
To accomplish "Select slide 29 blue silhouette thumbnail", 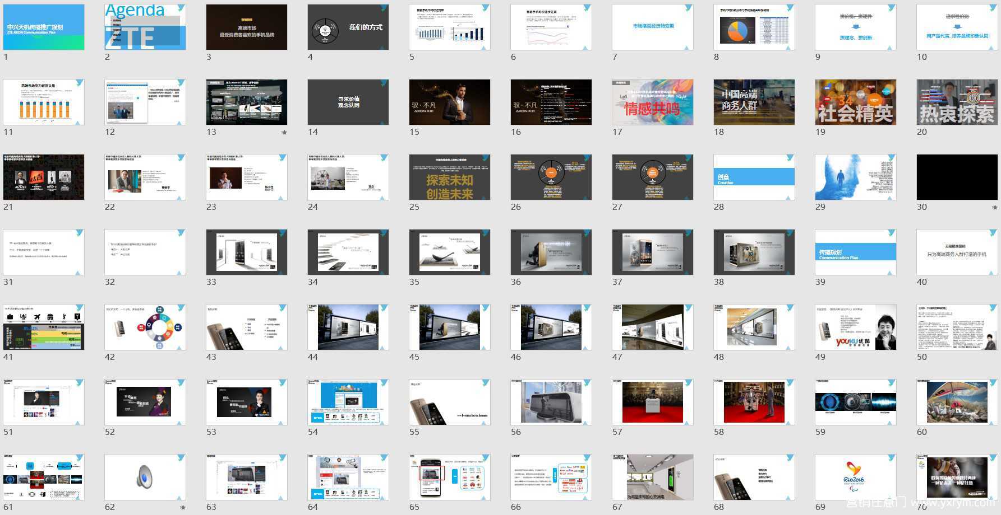I will (x=856, y=177).
